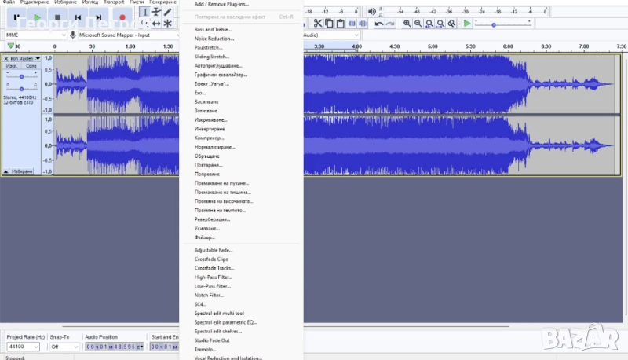Click the Undo arrow icon

point(379,24)
